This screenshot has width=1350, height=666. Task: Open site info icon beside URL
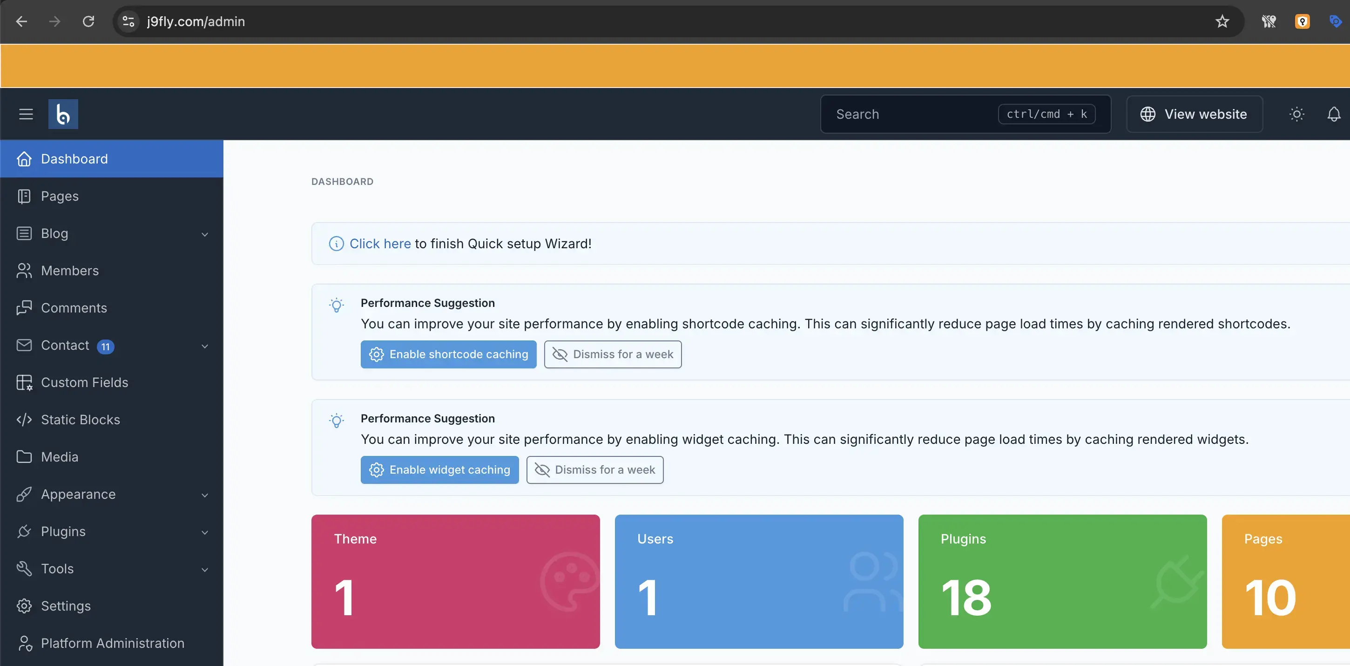128,21
